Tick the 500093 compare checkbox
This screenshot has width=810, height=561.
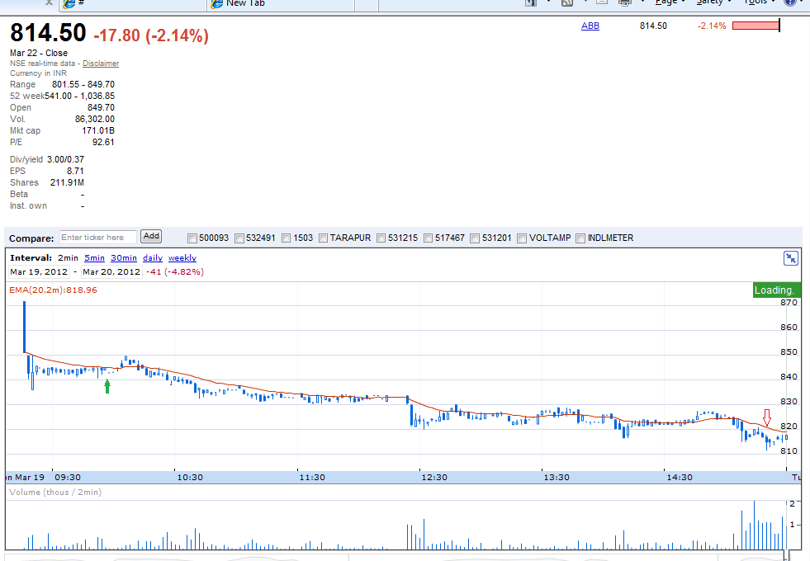[x=192, y=238]
